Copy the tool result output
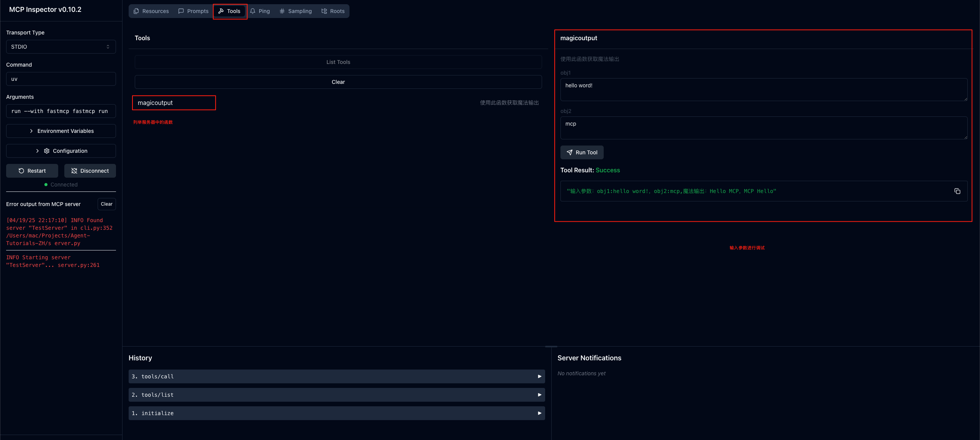The width and height of the screenshot is (980, 440). [957, 191]
